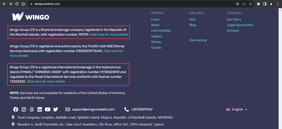The image size is (282, 129).
Task: Open the browser home page
Action: tap(23, 4)
